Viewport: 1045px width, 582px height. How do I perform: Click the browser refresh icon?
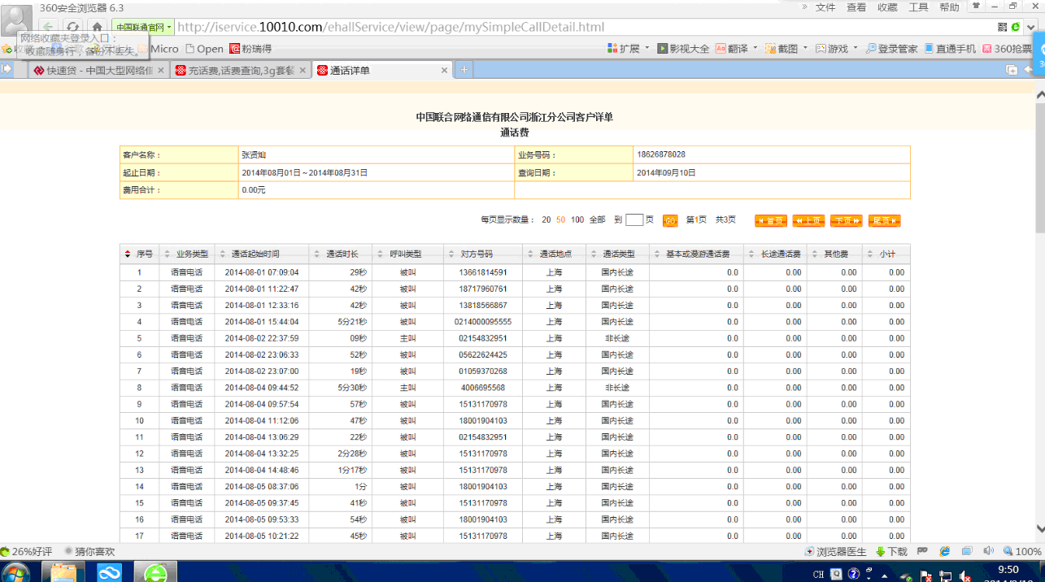(x=72, y=27)
